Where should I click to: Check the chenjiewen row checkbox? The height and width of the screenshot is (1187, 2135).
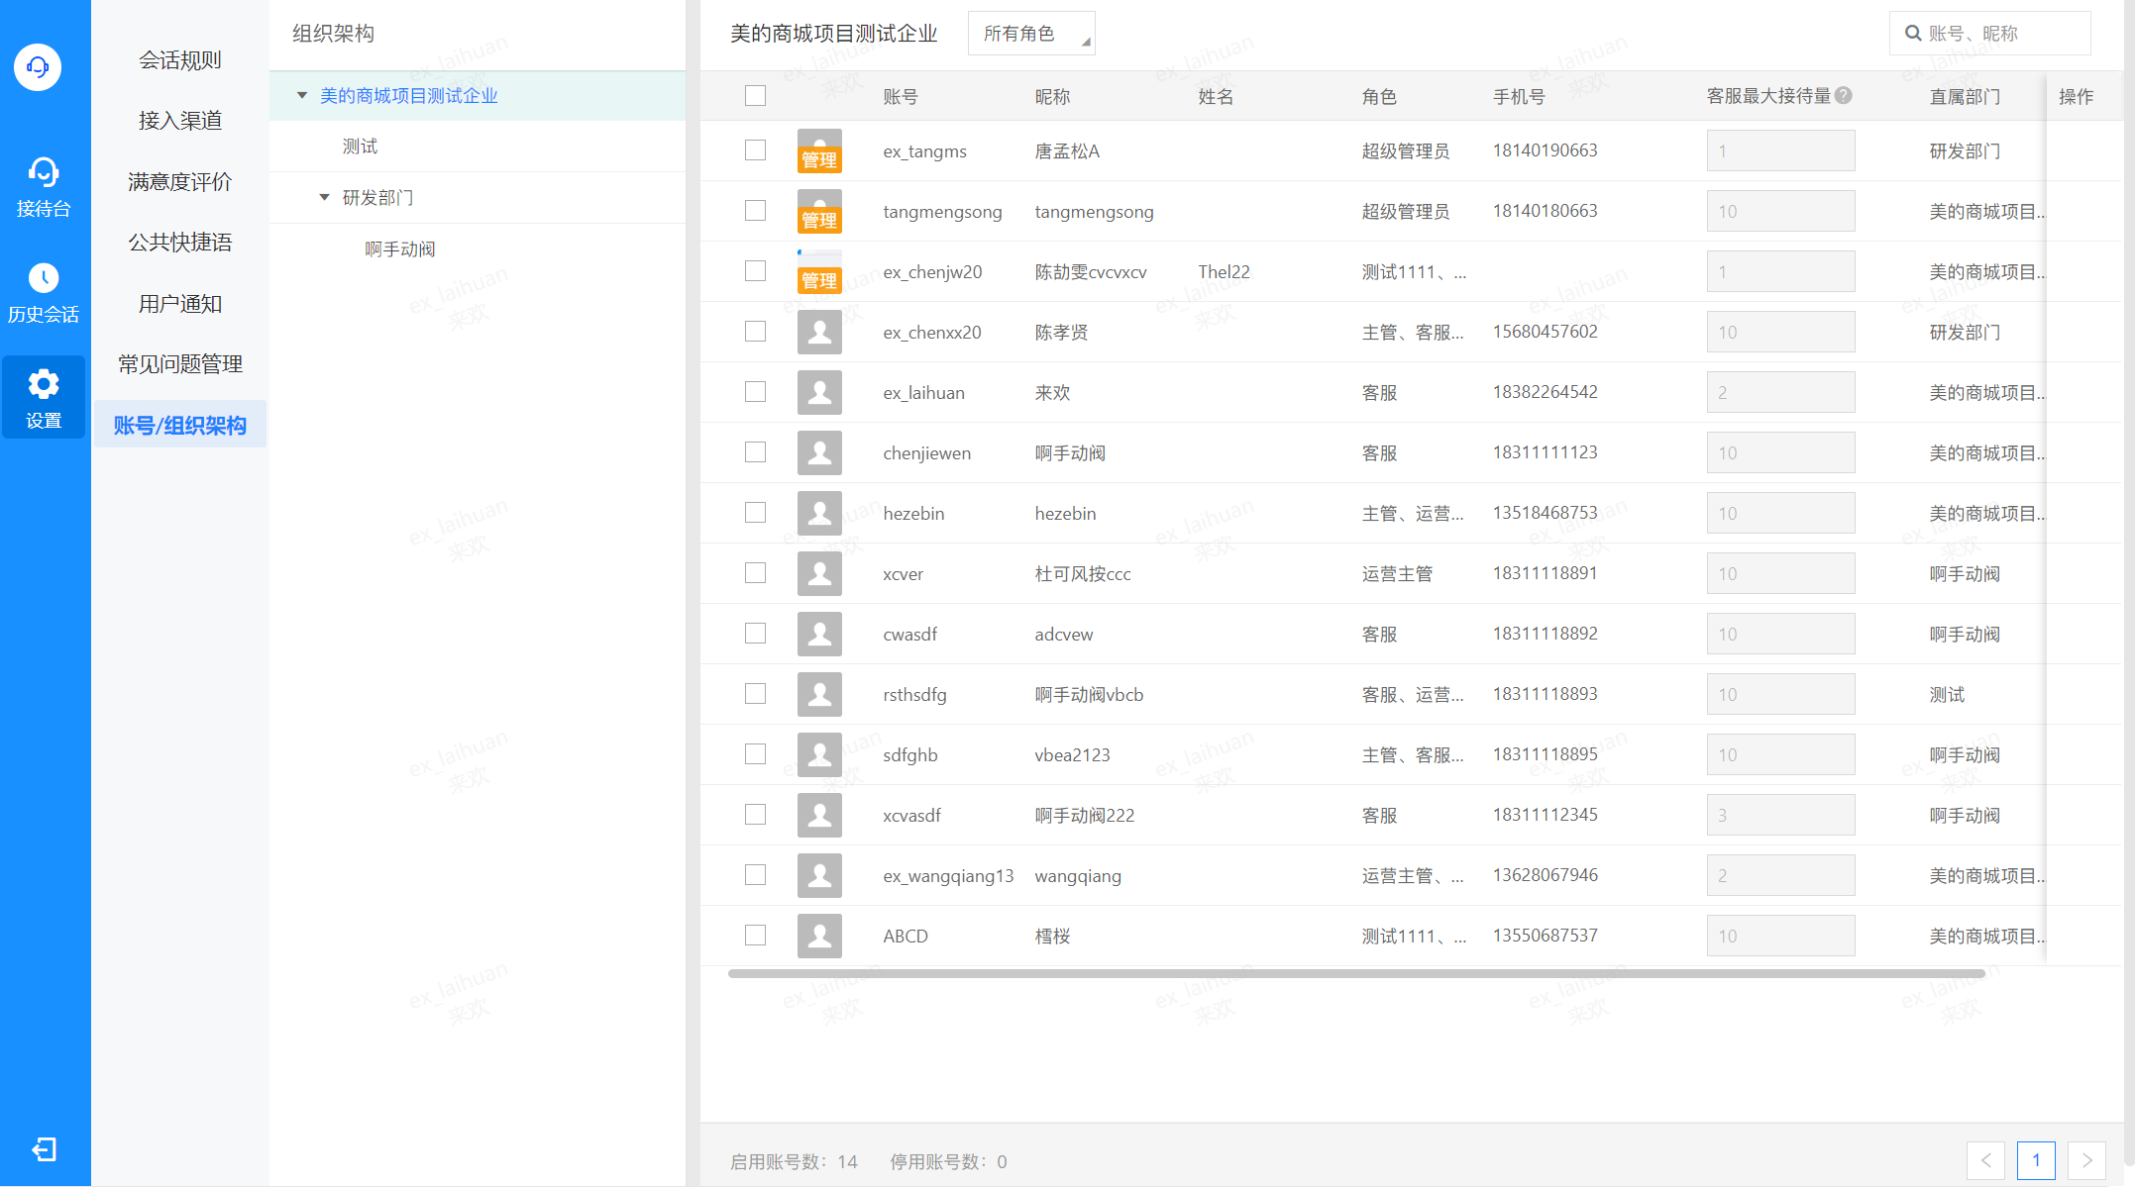click(x=756, y=452)
